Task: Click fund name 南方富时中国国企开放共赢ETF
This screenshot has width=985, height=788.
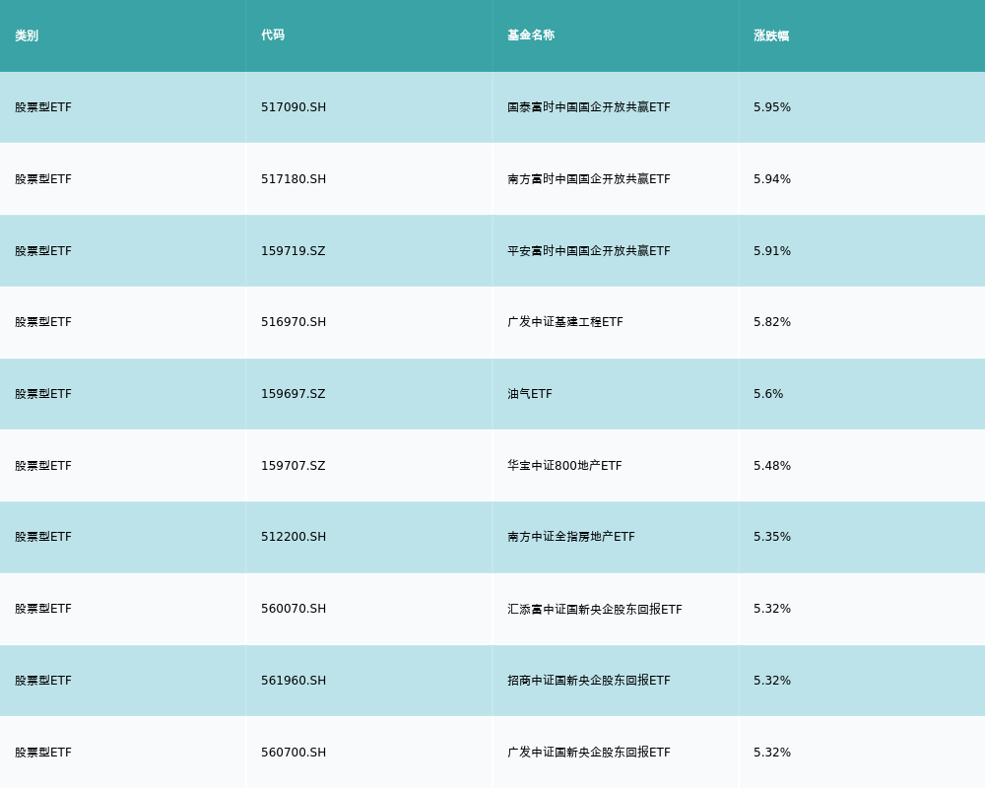Action: (x=589, y=179)
